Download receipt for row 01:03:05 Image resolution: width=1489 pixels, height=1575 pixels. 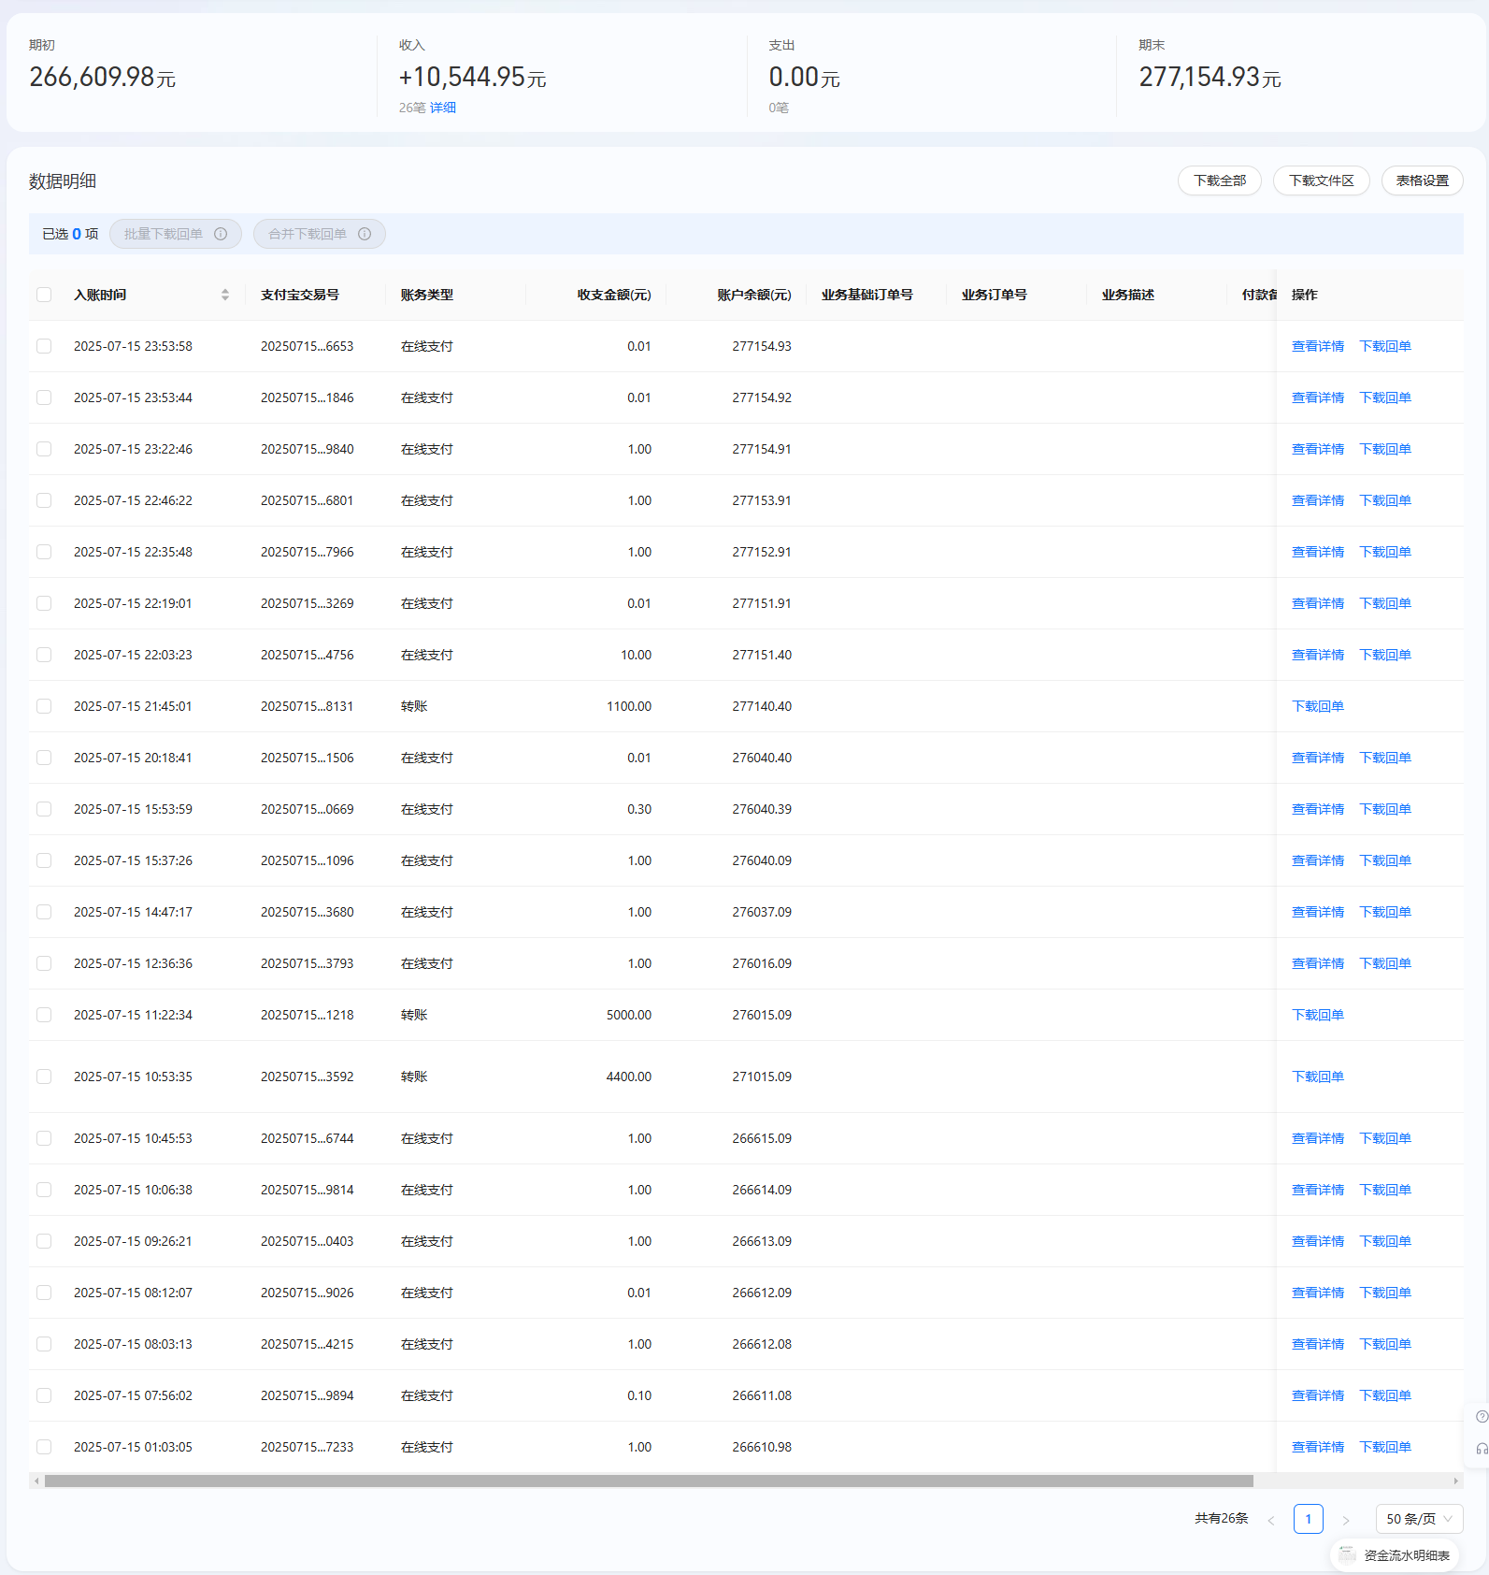(x=1385, y=1447)
